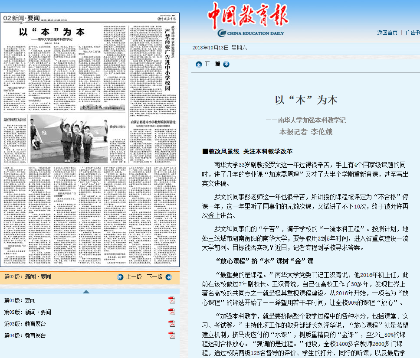Screen dimensions: 420x358
Task: Go to 上一版 previous page
Action: coord(134,277)
